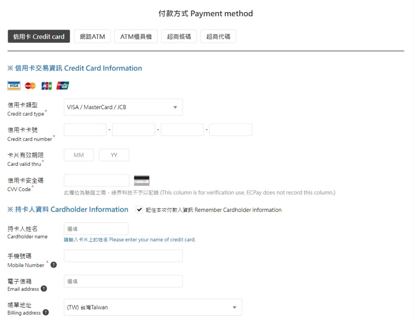Select the 信用卡 Credit card tab
The width and height of the screenshot is (414, 321).
click(x=38, y=36)
